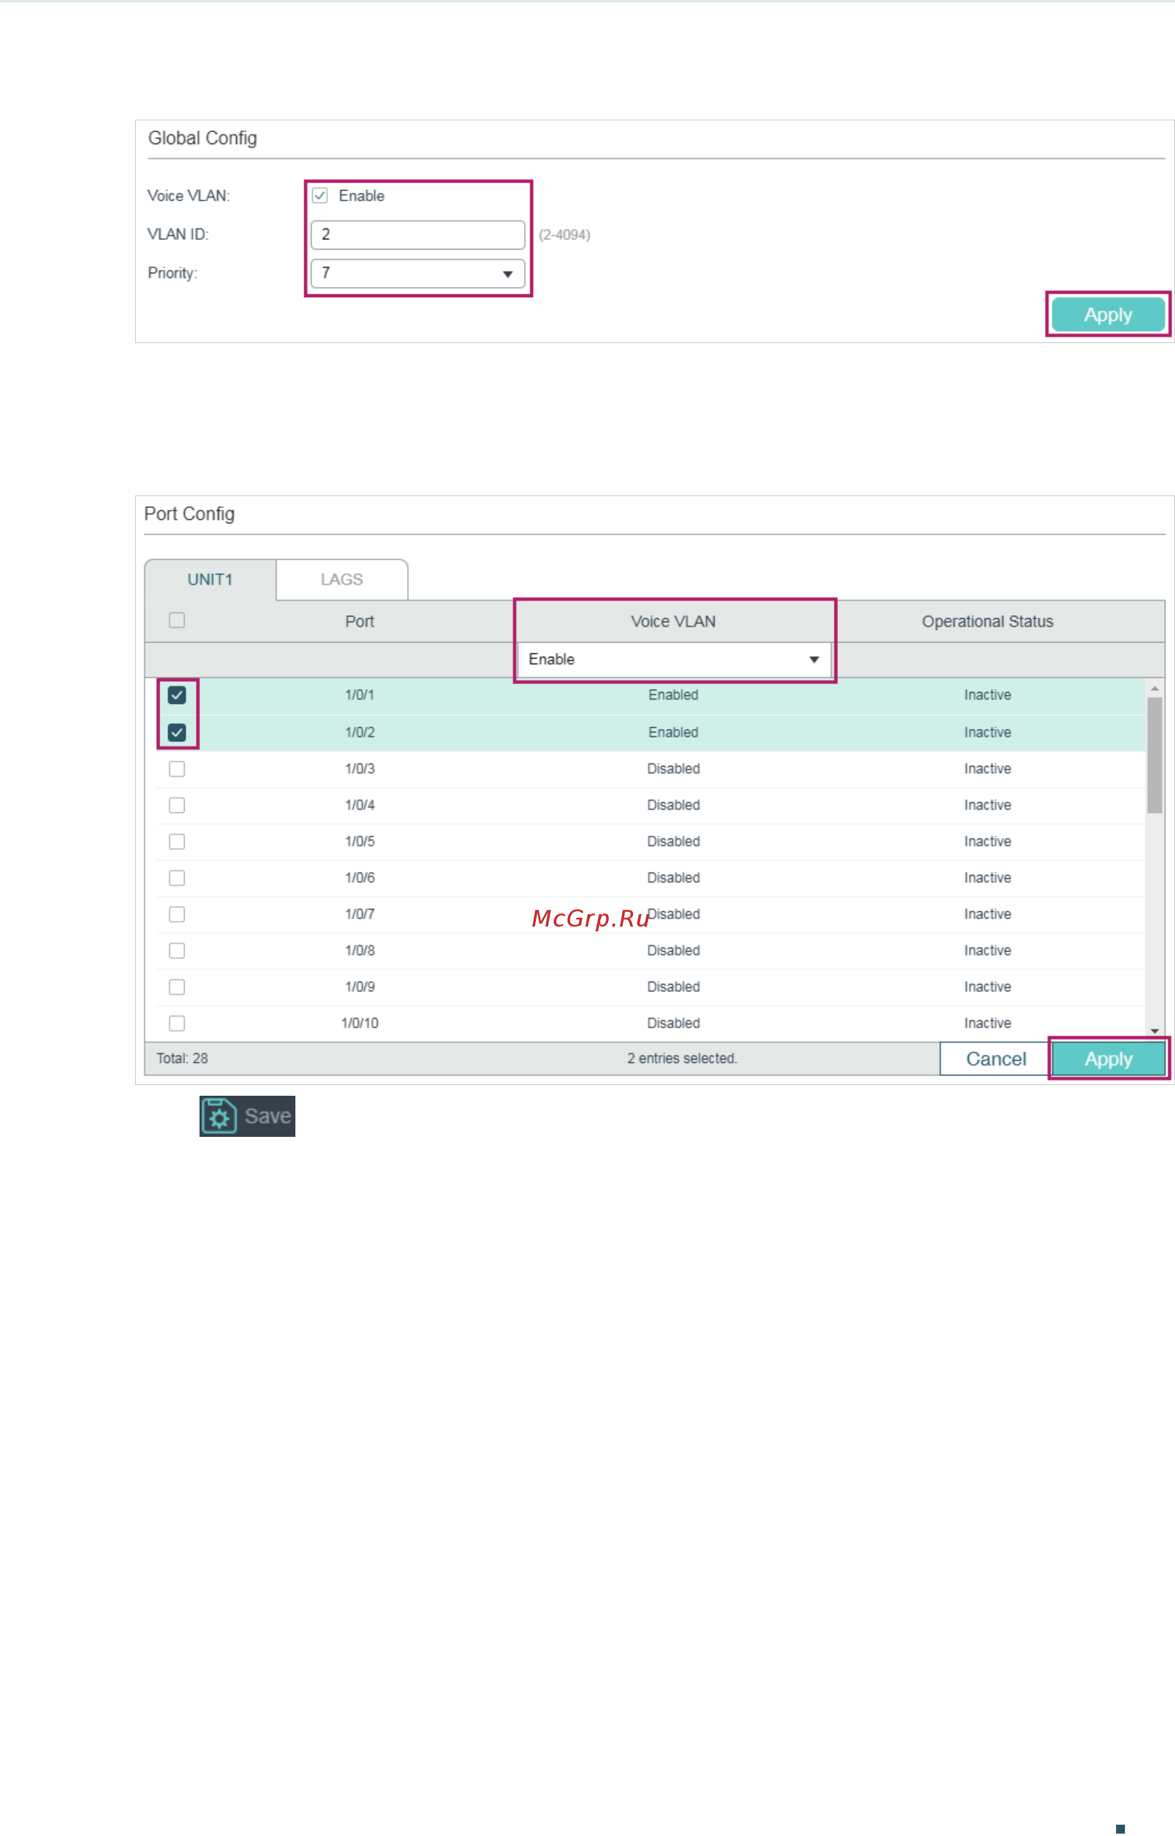Check port 1/0/10 checkbox
The width and height of the screenshot is (1175, 1836).
click(177, 1024)
